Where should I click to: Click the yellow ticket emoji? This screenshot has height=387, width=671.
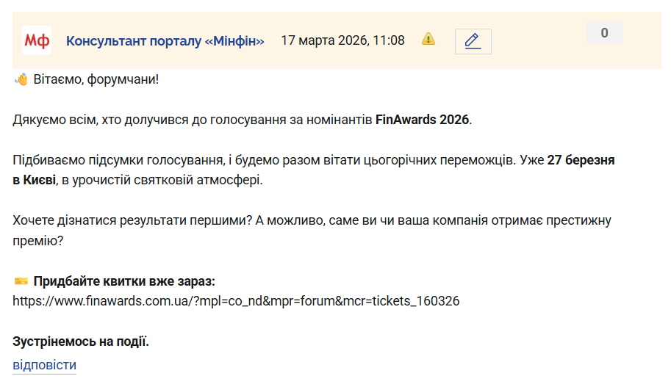click(x=21, y=281)
